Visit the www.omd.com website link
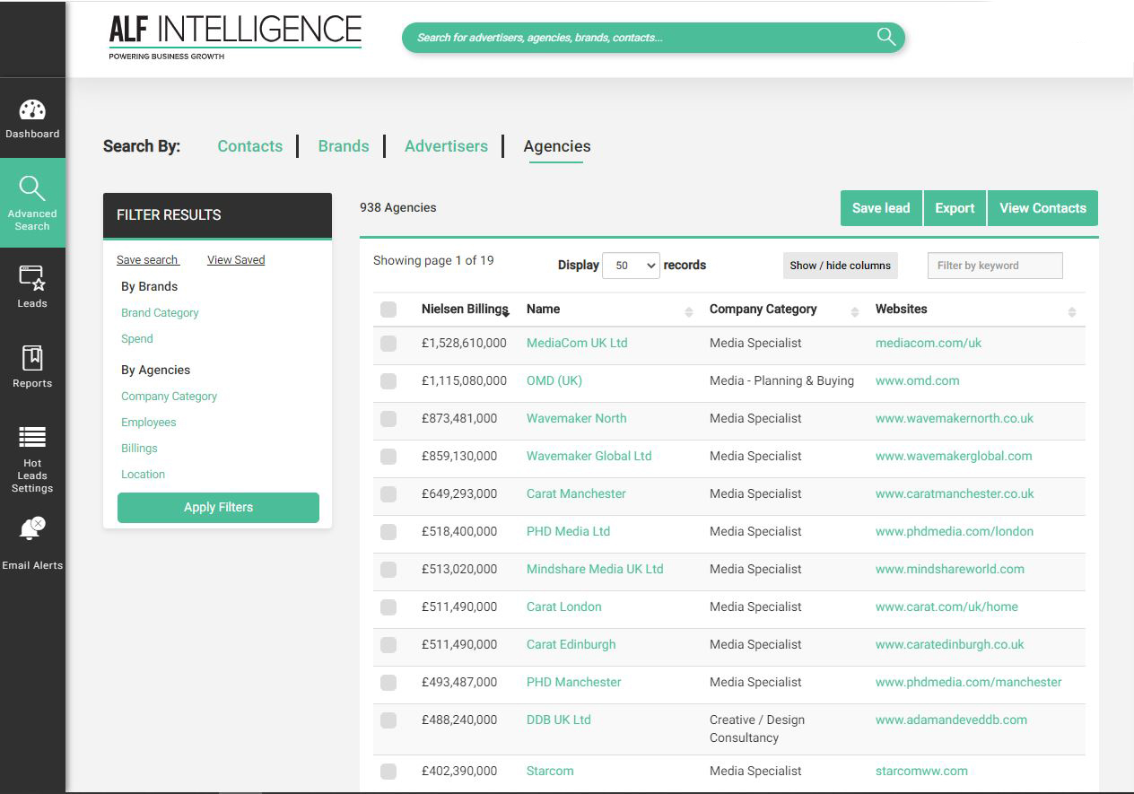Viewport: 1134px width, 794px height. [x=918, y=381]
